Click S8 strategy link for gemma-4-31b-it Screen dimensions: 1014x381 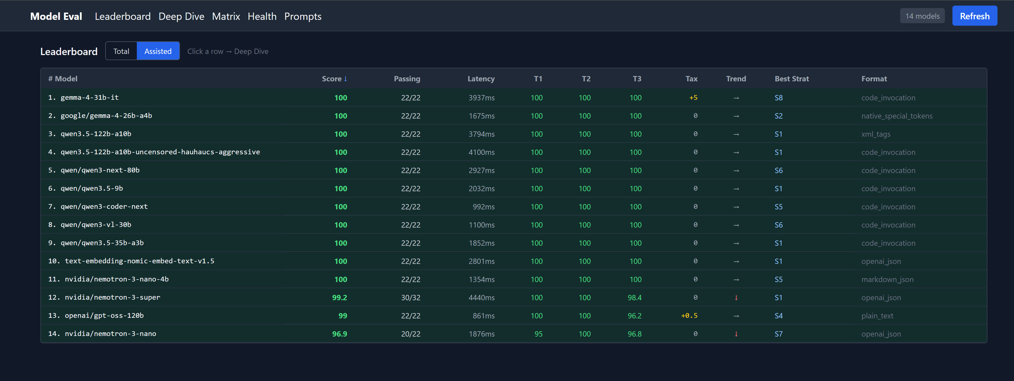point(778,98)
